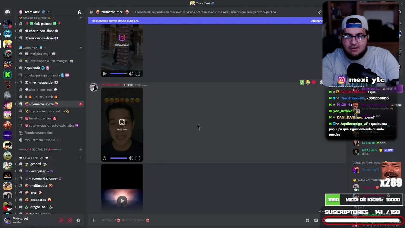Expand dragon-ball channel threads arrow
Screen dimensions: 405x228
(x=16, y=207)
